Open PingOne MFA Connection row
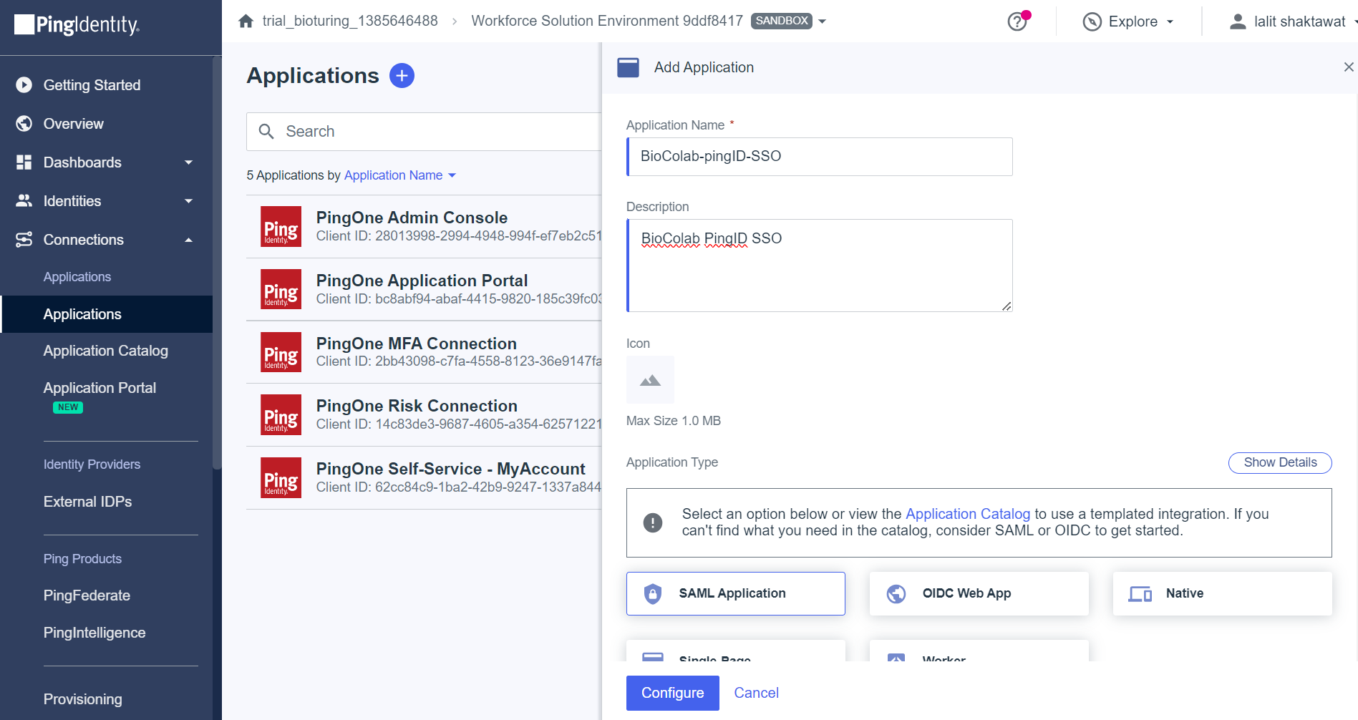 pyautogui.click(x=424, y=352)
